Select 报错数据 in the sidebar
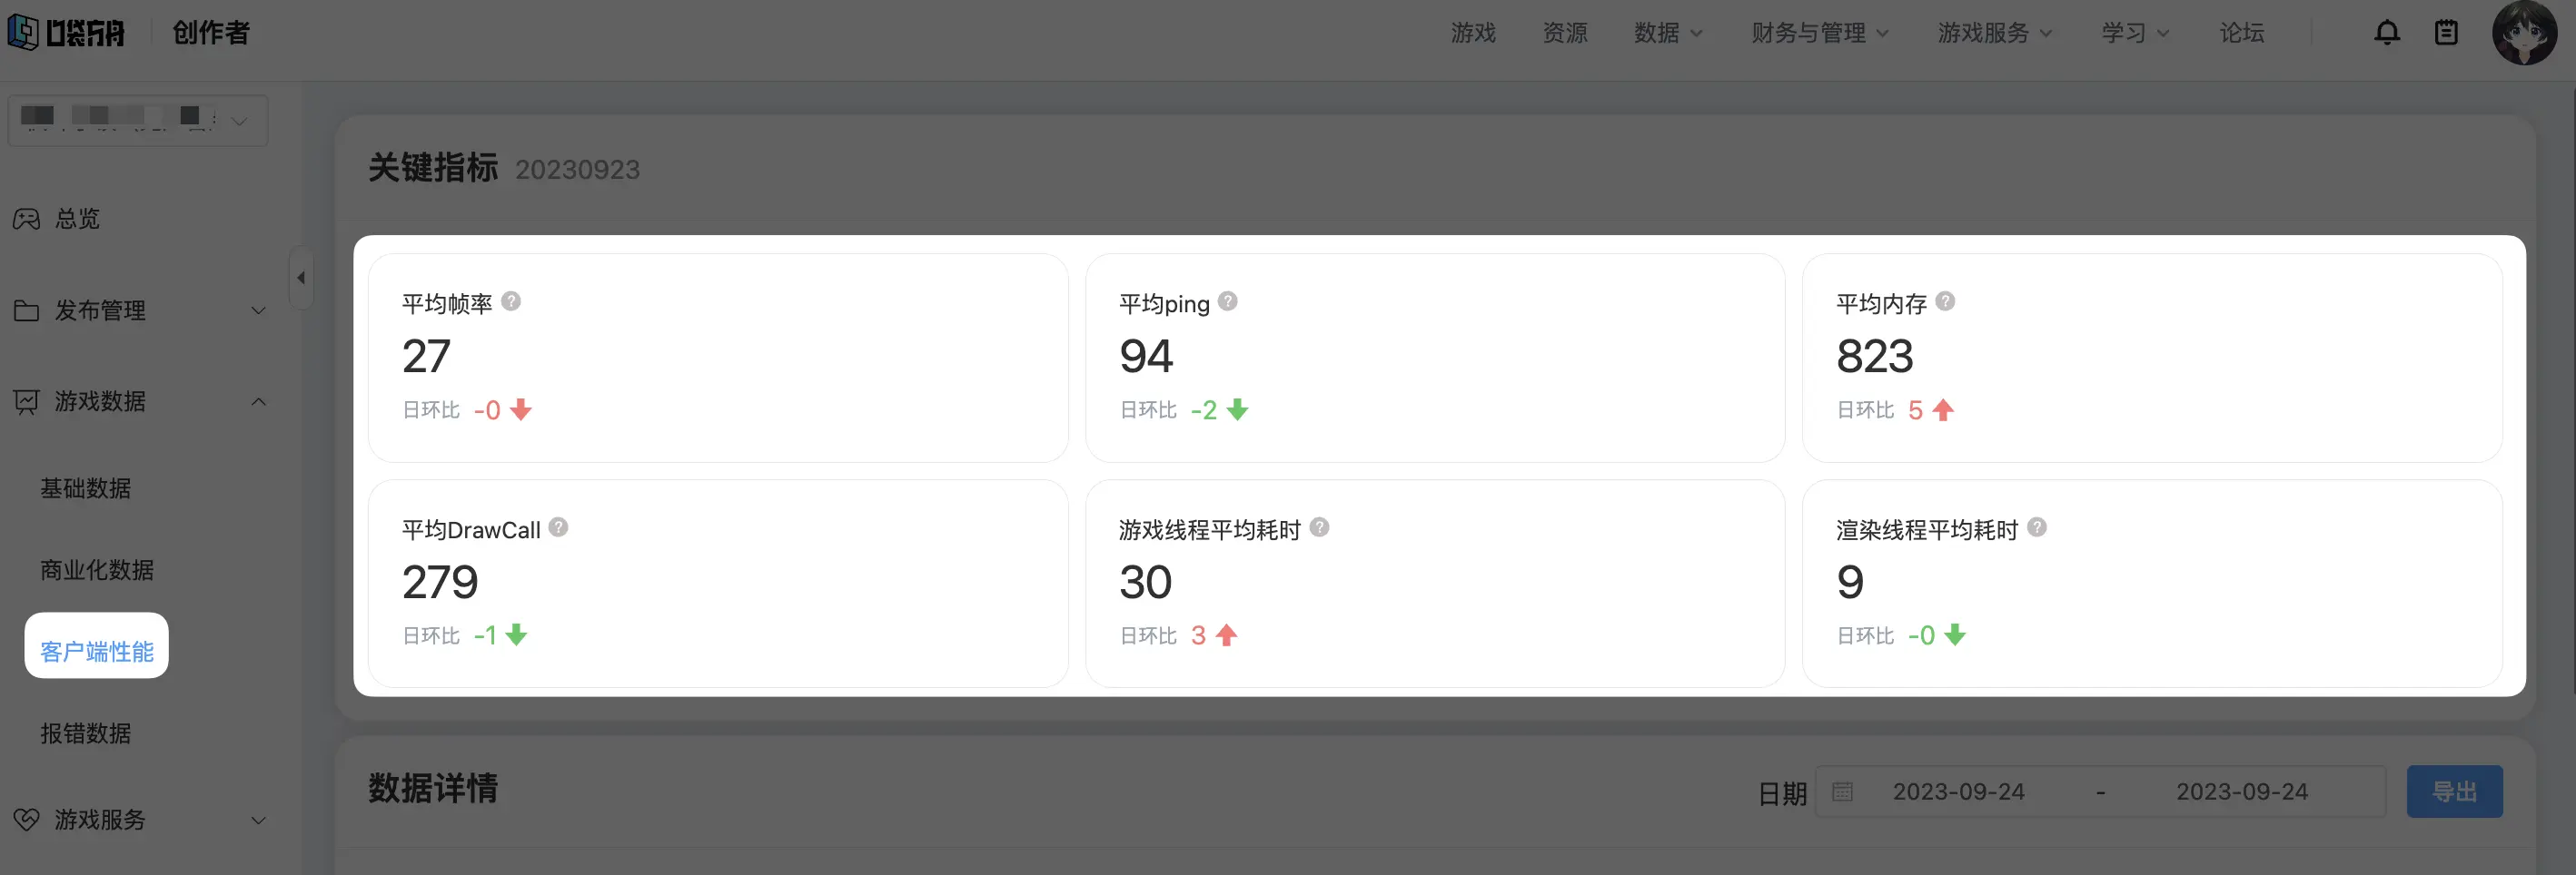The image size is (2576, 875). (x=86, y=733)
